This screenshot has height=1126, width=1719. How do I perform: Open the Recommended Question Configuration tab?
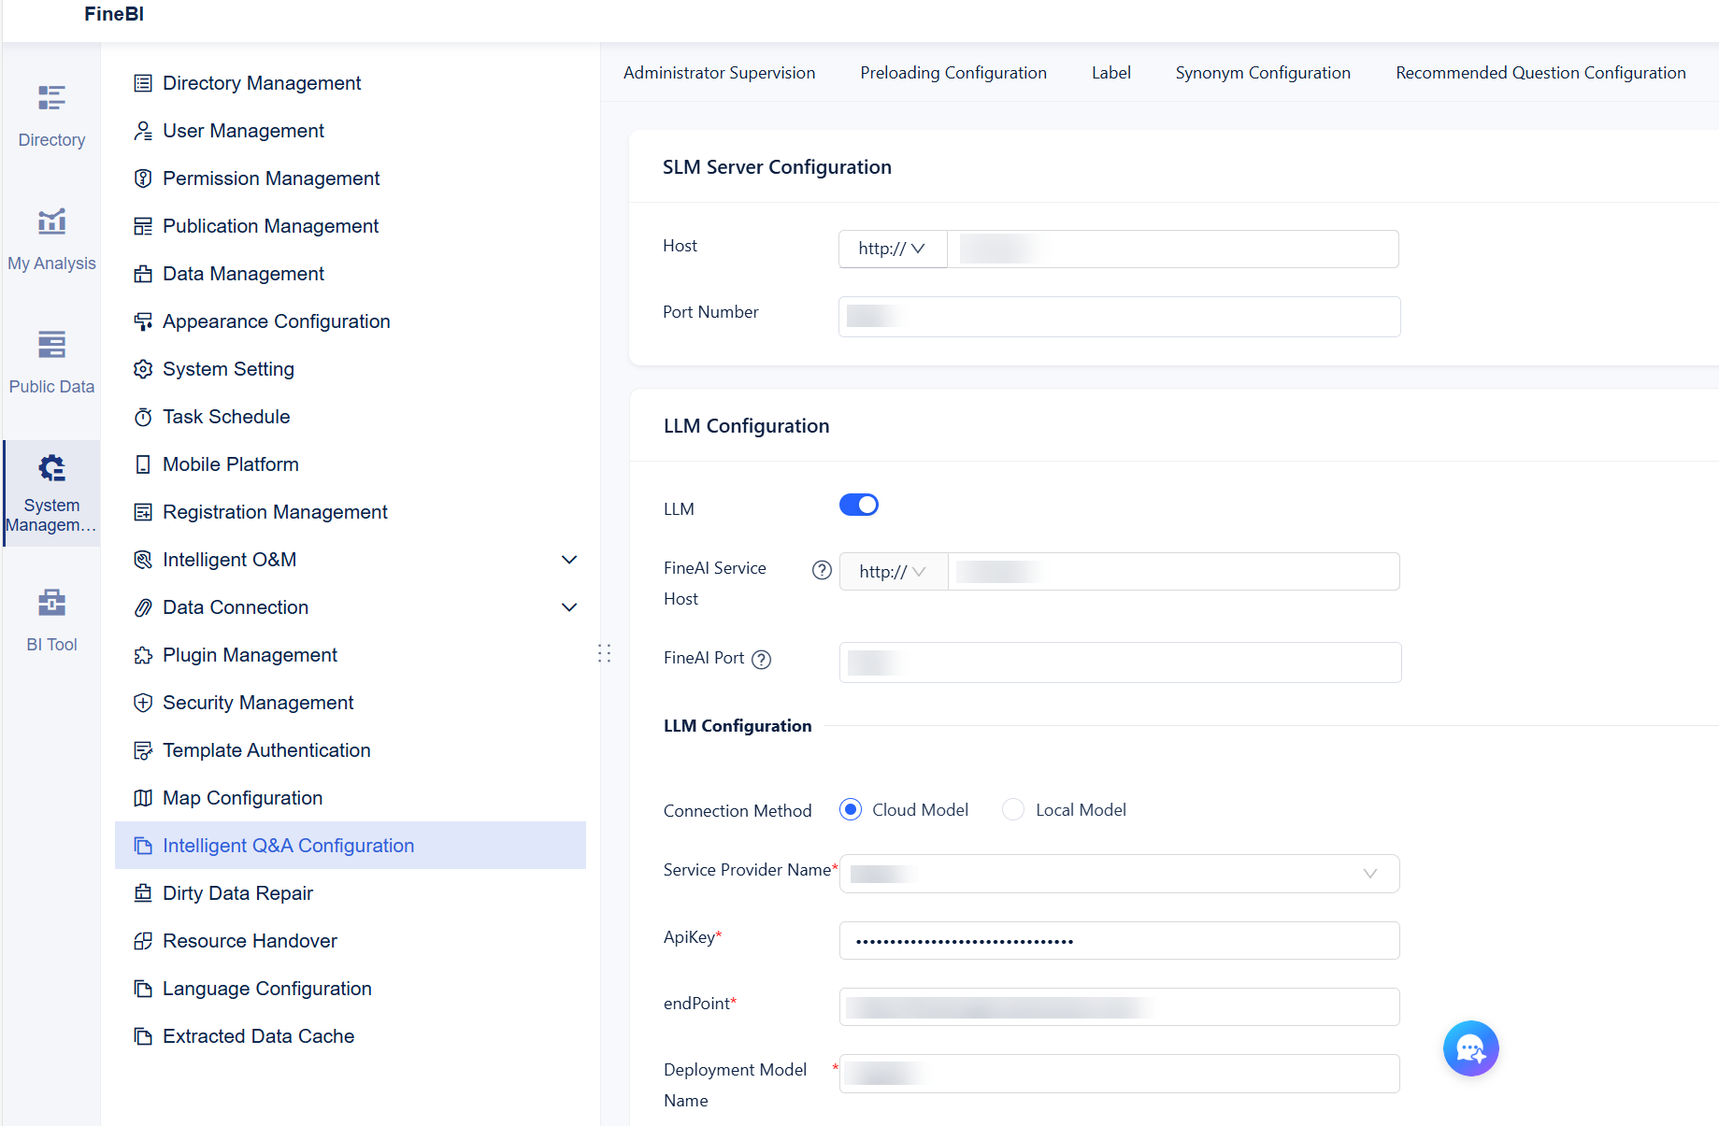tap(1540, 72)
